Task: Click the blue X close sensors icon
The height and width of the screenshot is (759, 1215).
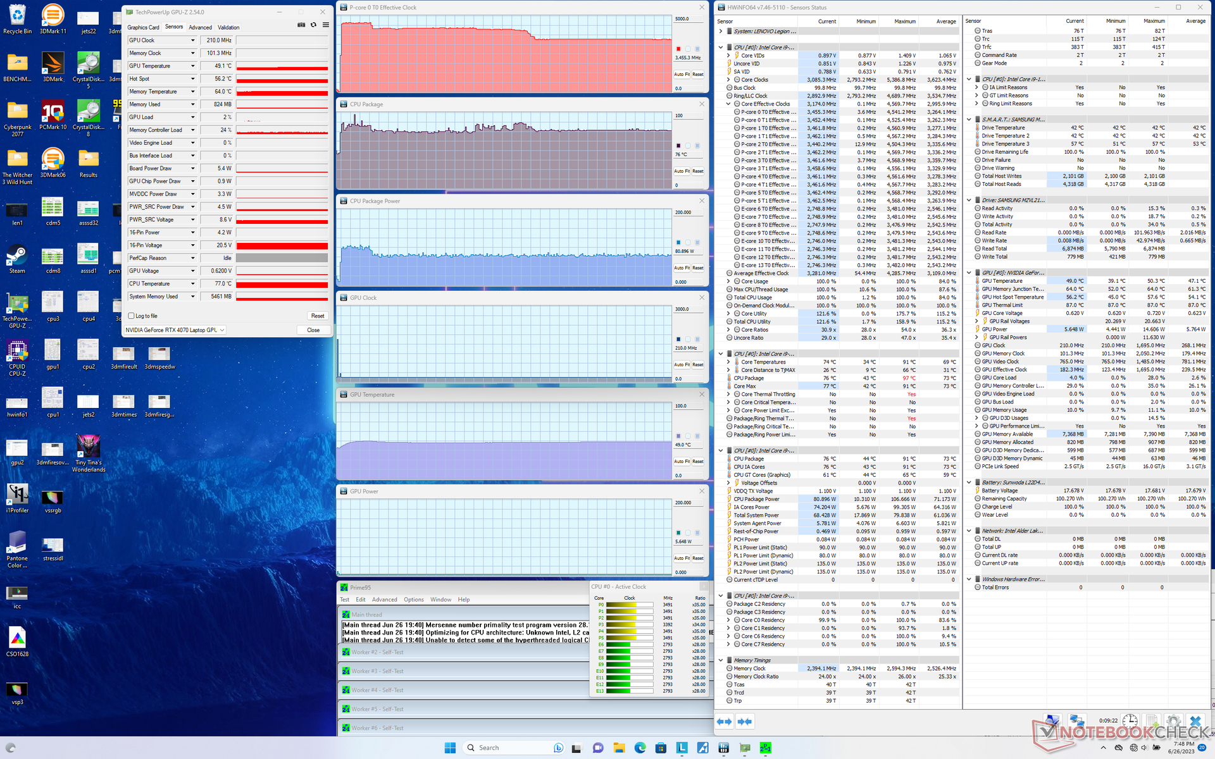Action: (x=1195, y=722)
